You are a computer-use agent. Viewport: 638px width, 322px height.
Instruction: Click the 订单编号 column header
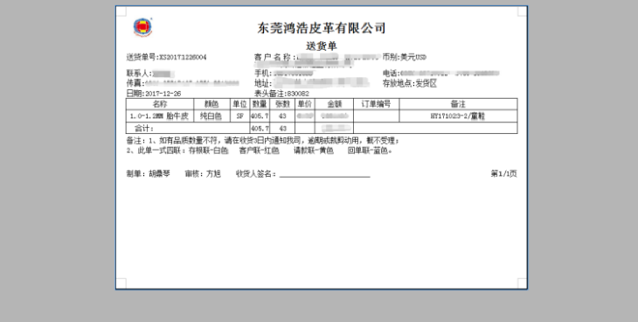pyautogui.click(x=377, y=104)
